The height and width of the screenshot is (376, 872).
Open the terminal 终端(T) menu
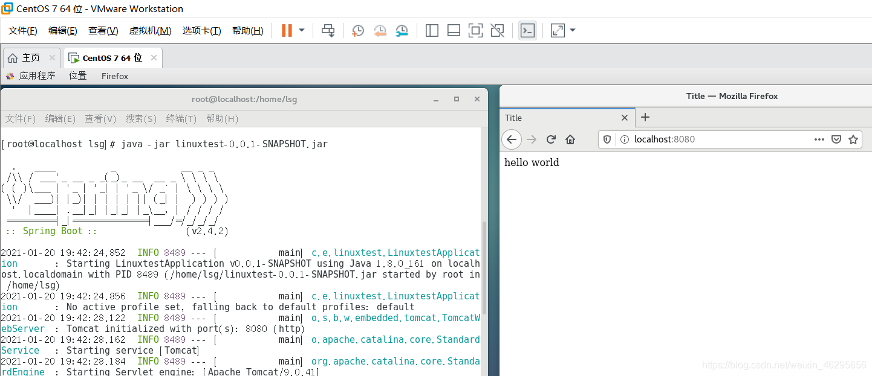tap(181, 119)
